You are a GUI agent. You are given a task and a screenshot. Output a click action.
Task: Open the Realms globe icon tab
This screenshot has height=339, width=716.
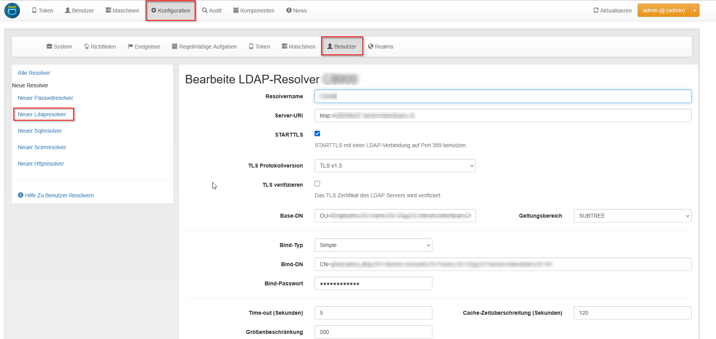tap(380, 47)
